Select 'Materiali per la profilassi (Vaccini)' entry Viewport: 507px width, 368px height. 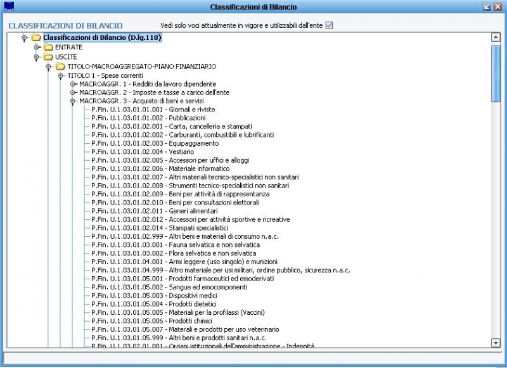pos(178,312)
